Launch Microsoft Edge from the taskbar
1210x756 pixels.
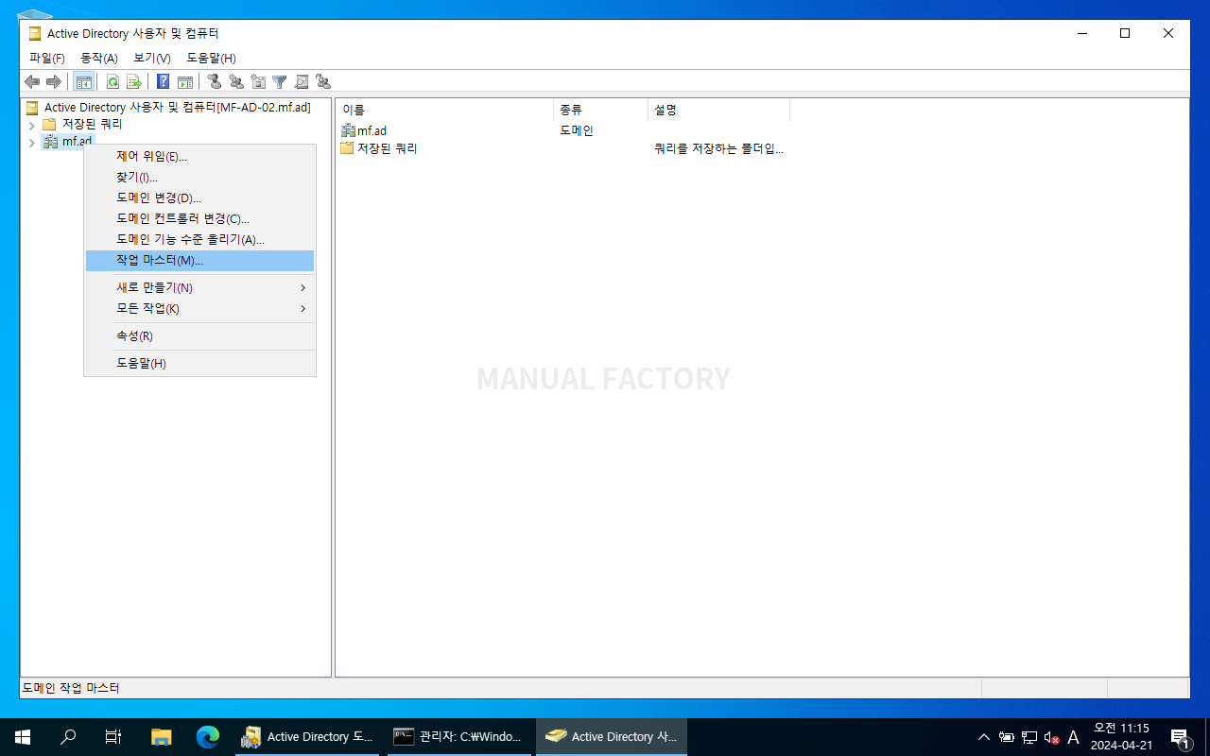click(x=207, y=737)
